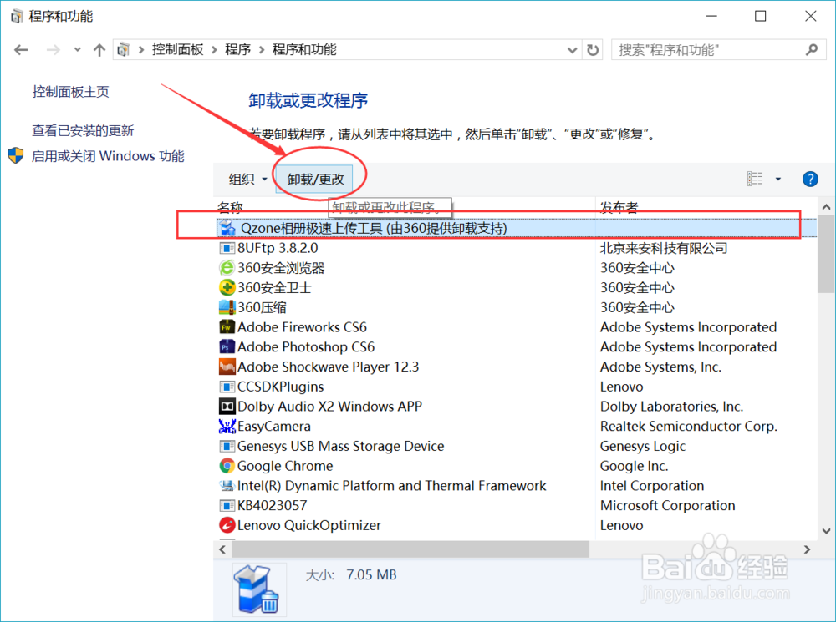836x622 pixels.
Task: Click the horizontal scrollbar left arrow
Action: 222,549
